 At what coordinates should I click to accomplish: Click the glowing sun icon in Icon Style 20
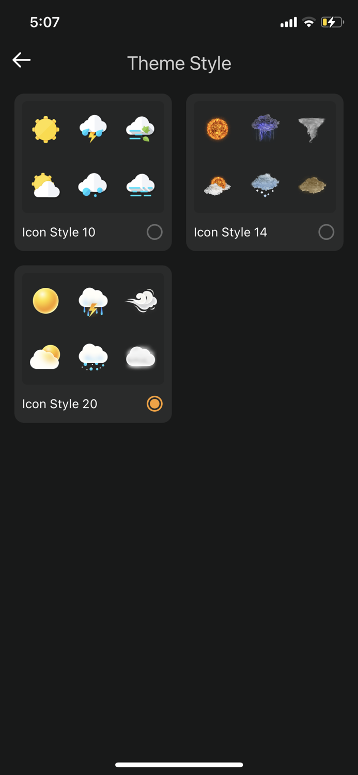45,301
